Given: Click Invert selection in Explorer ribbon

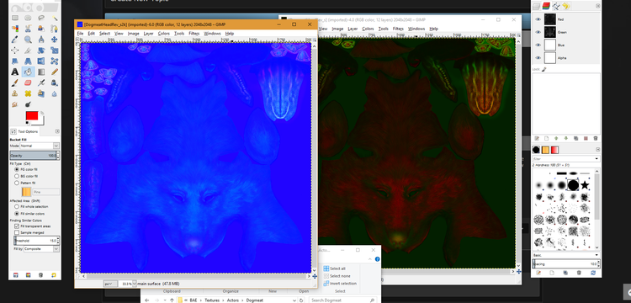Looking at the screenshot, I should [339, 284].
